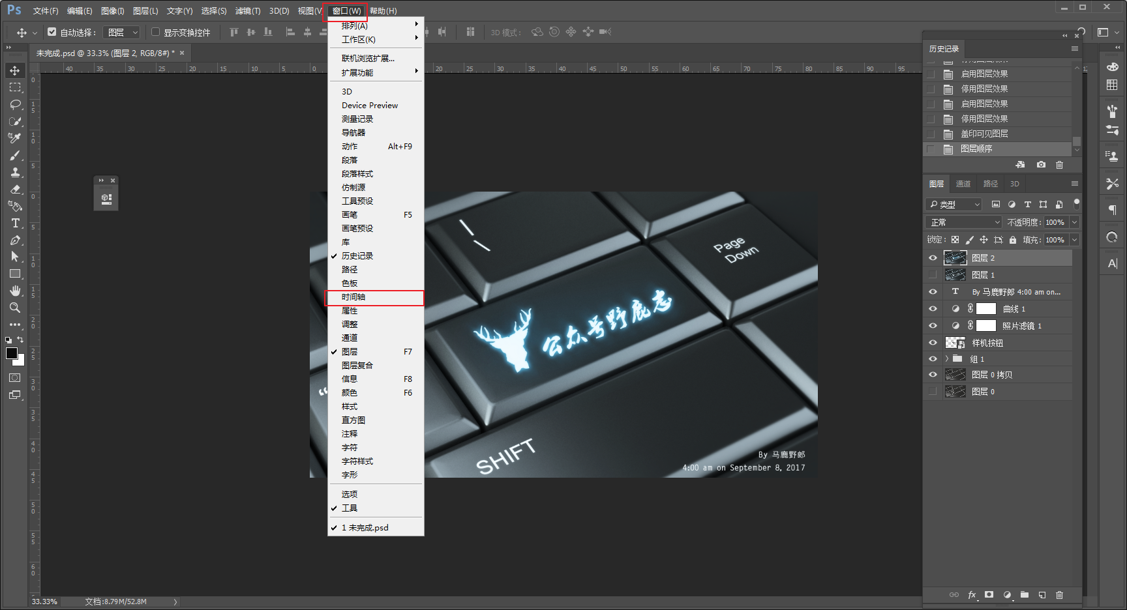Expand the 组 1 group chevron
The image size is (1127, 610).
pos(946,359)
